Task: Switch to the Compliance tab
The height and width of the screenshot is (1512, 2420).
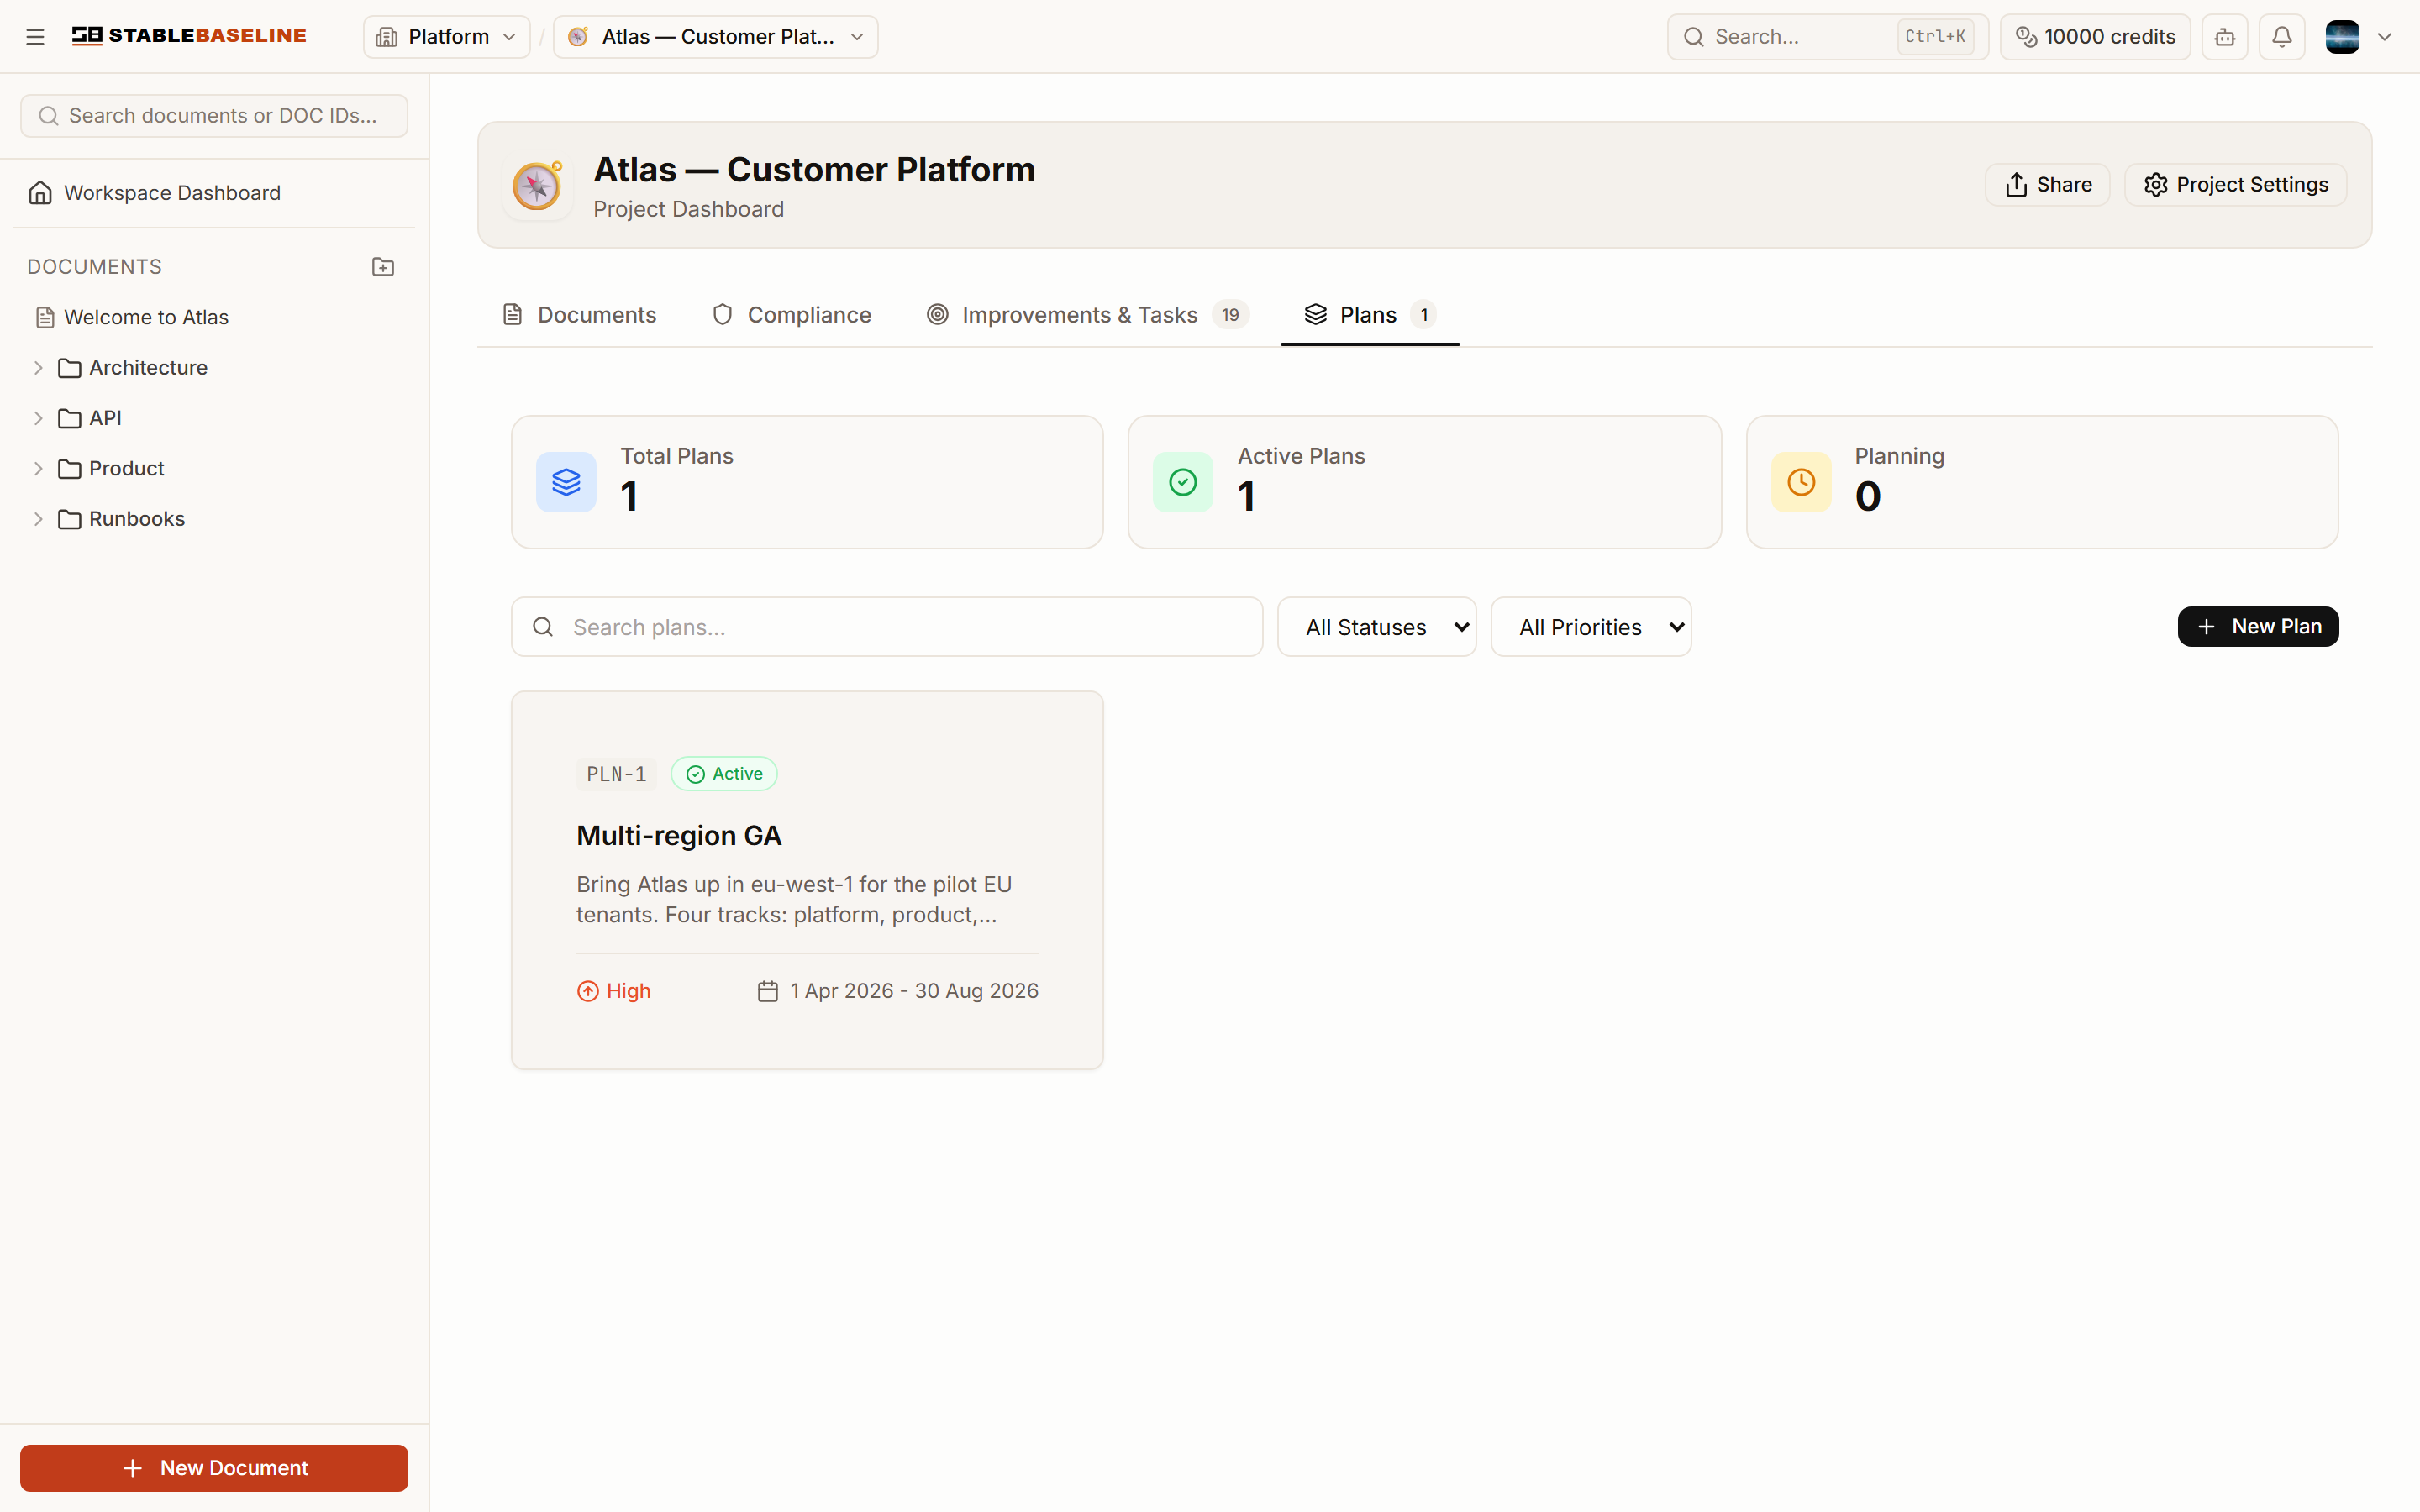Action: tap(791, 315)
